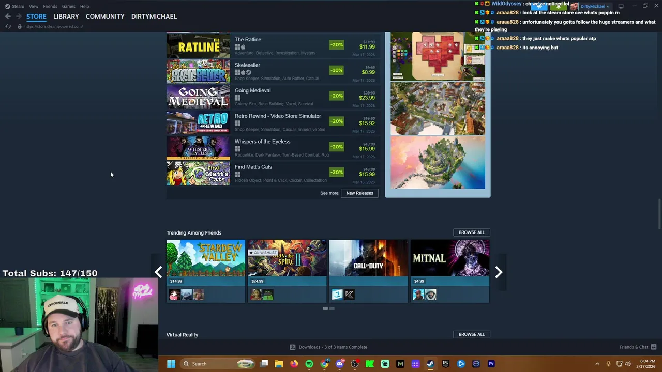This screenshot has width=662, height=372.
Task: Browse all Trending Among Friends
Action: (472, 233)
